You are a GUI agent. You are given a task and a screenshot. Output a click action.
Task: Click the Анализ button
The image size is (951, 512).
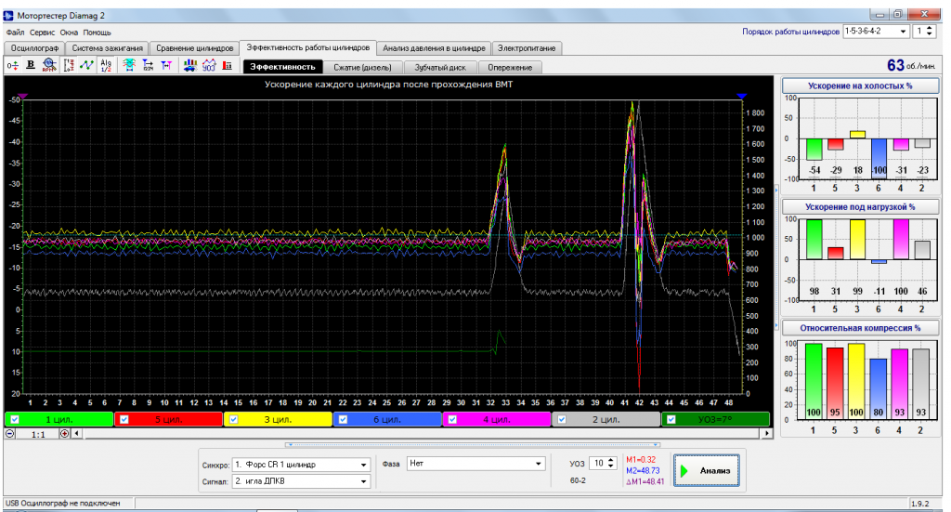click(x=707, y=471)
